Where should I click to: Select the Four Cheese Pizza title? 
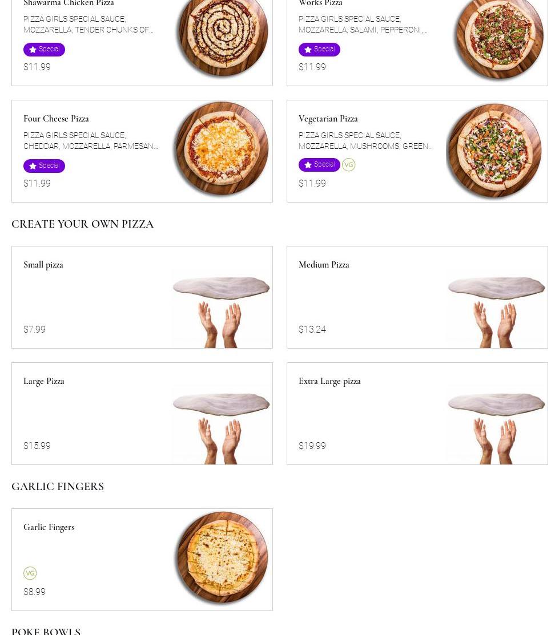[x=56, y=119]
